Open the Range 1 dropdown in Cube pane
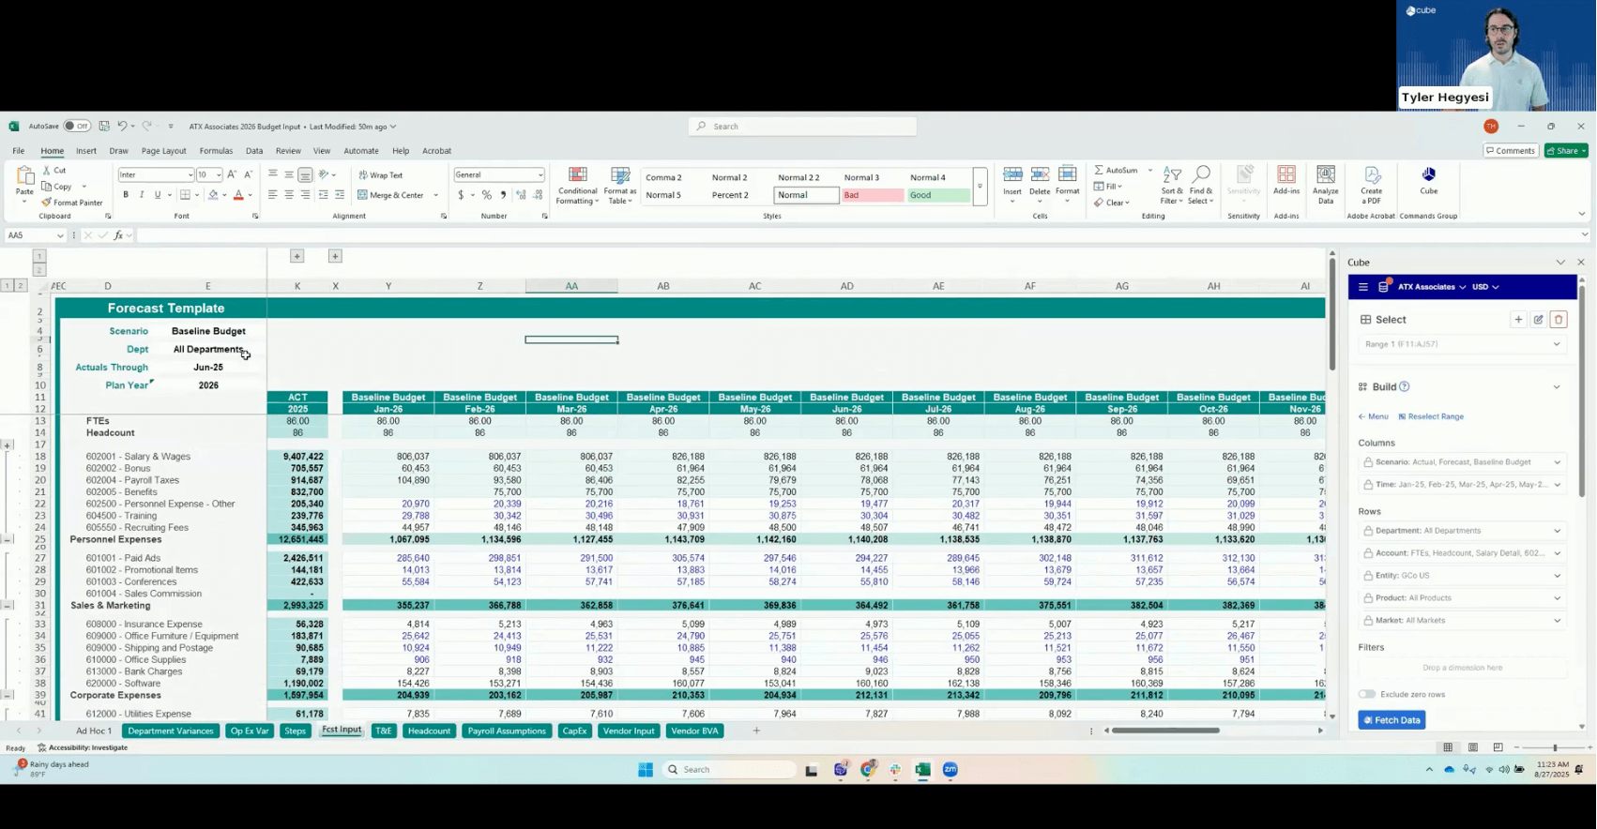 point(1462,344)
